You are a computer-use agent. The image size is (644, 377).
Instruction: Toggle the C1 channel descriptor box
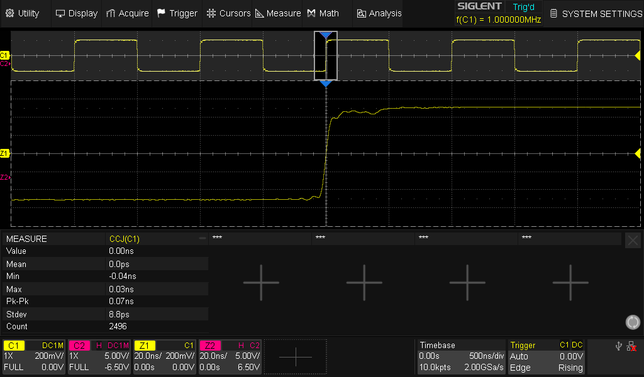click(34, 356)
